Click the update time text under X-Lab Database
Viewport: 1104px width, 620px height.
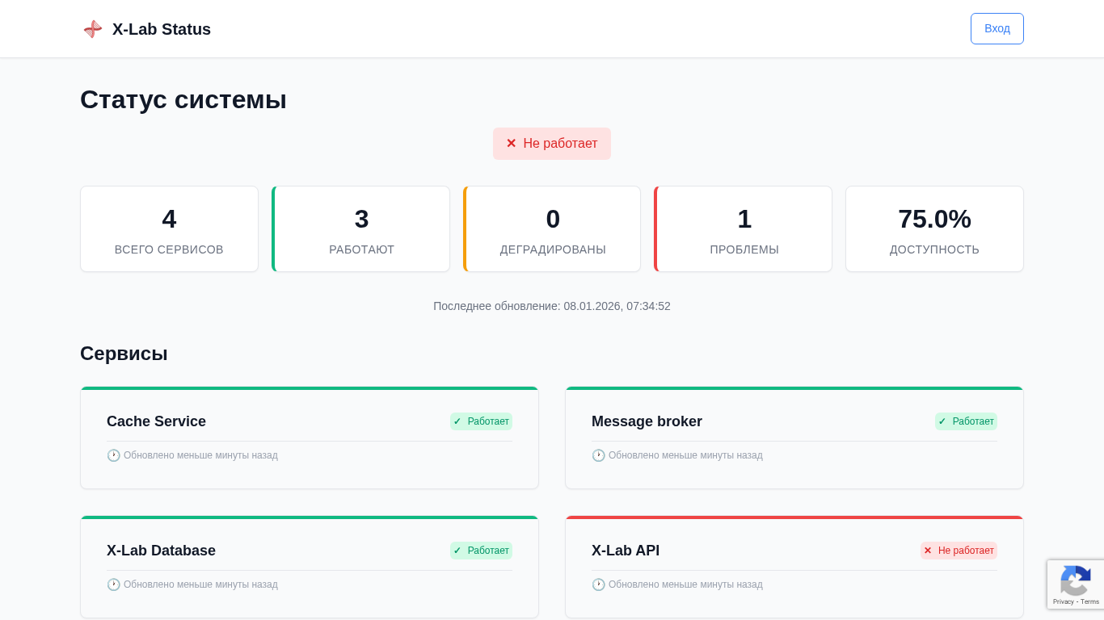200,584
